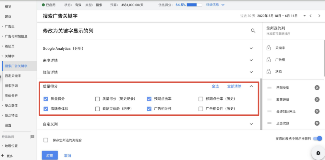325x160 pixels.
Task: Click the 64.5% optimization score
Action: coord(181,5)
